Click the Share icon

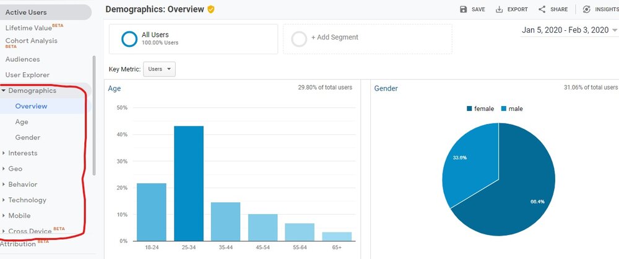click(542, 9)
